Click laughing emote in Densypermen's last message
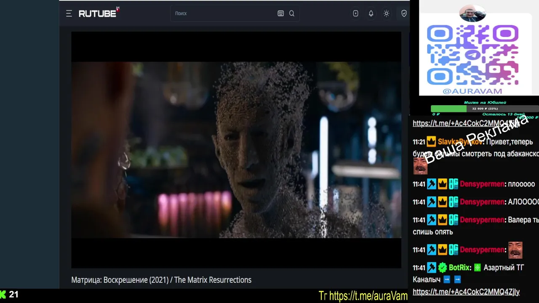Screen dimensions: 539x303 tap(515, 250)
